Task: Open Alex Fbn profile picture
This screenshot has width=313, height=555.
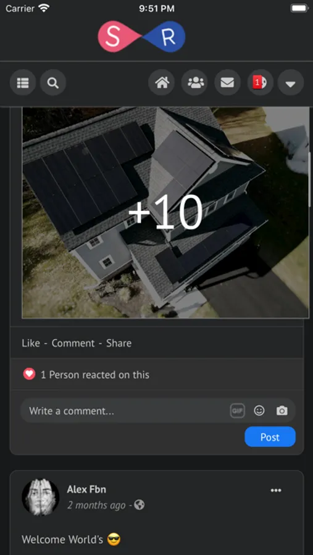Action: 40,497
